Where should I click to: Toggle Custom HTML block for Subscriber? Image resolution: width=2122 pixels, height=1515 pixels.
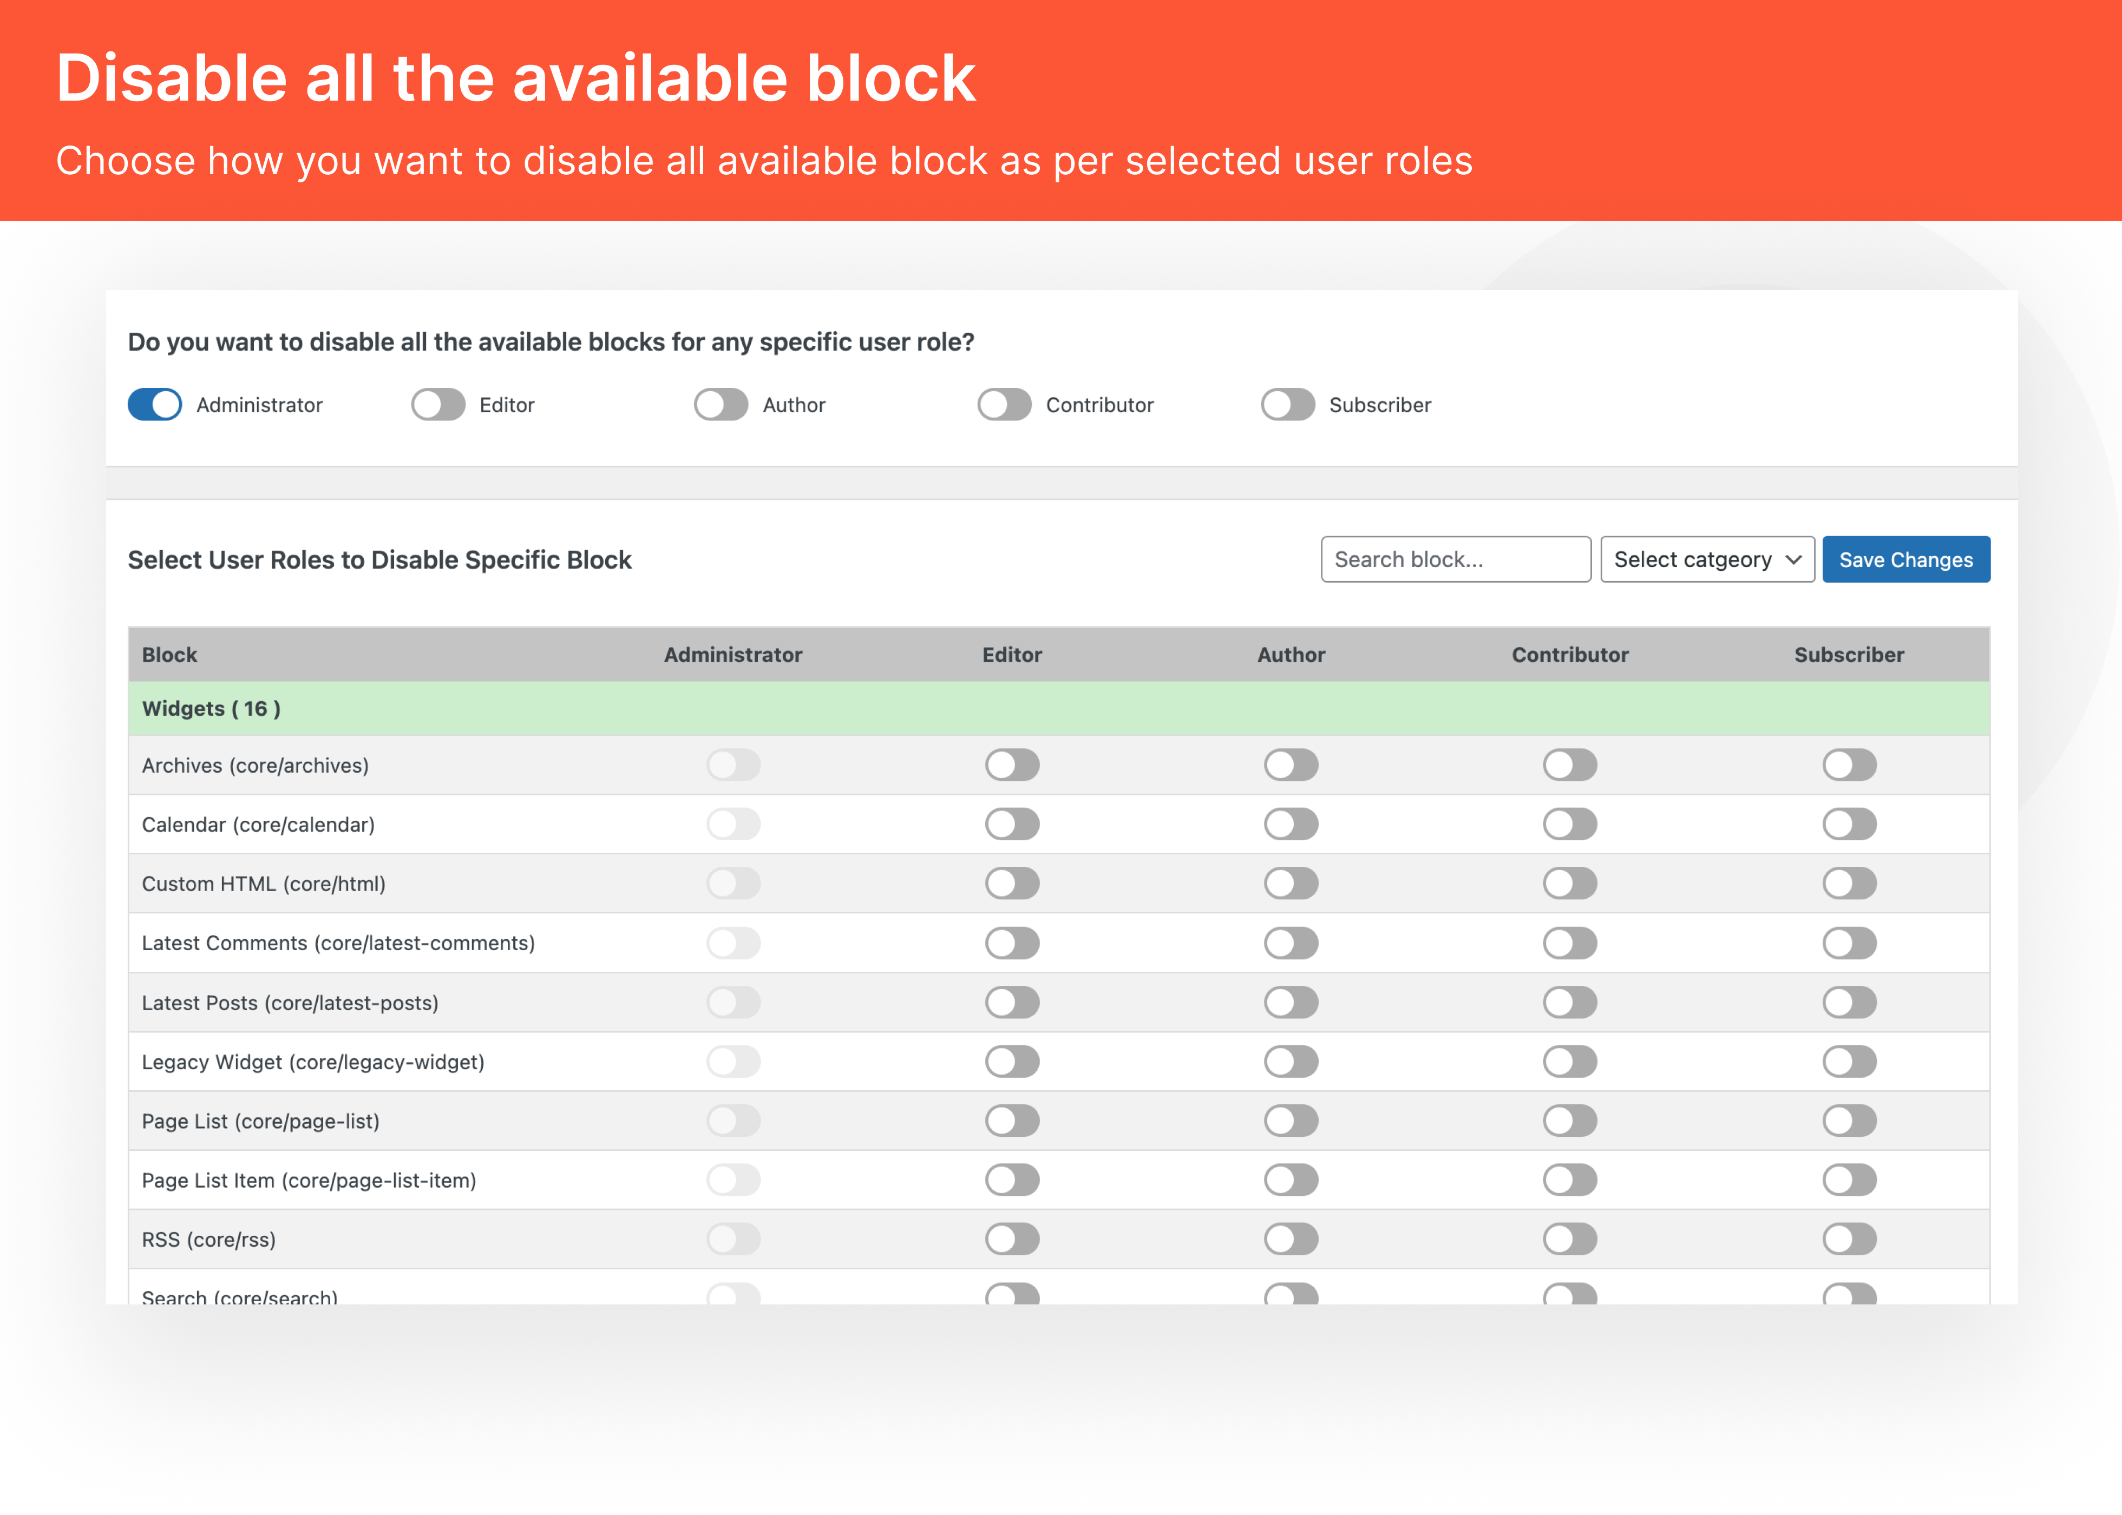pyautogui.click(x=1850, y=884)
